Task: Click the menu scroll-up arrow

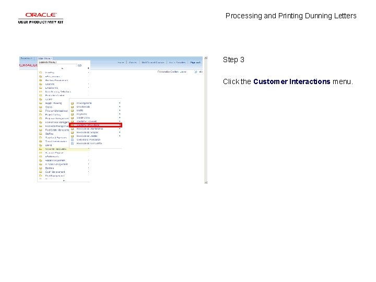Action: pos(62,68)
